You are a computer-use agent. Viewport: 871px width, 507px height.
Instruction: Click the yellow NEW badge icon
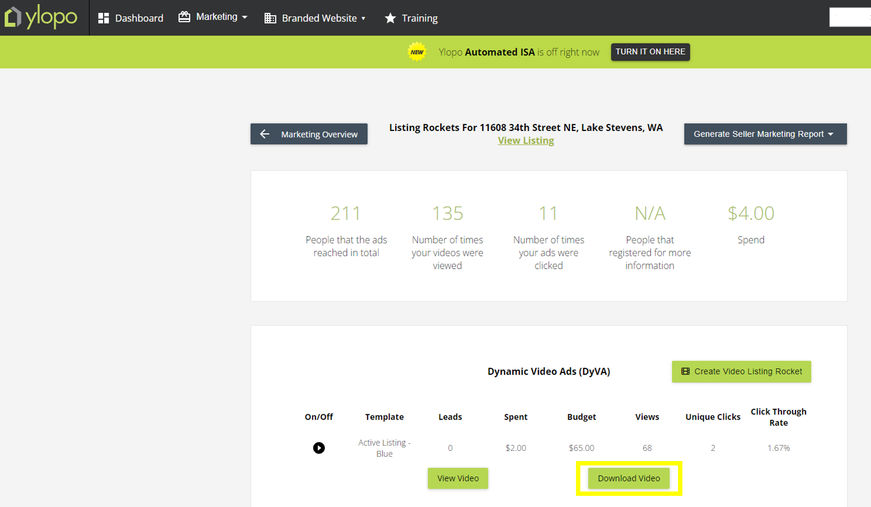(x=416, y=51)
